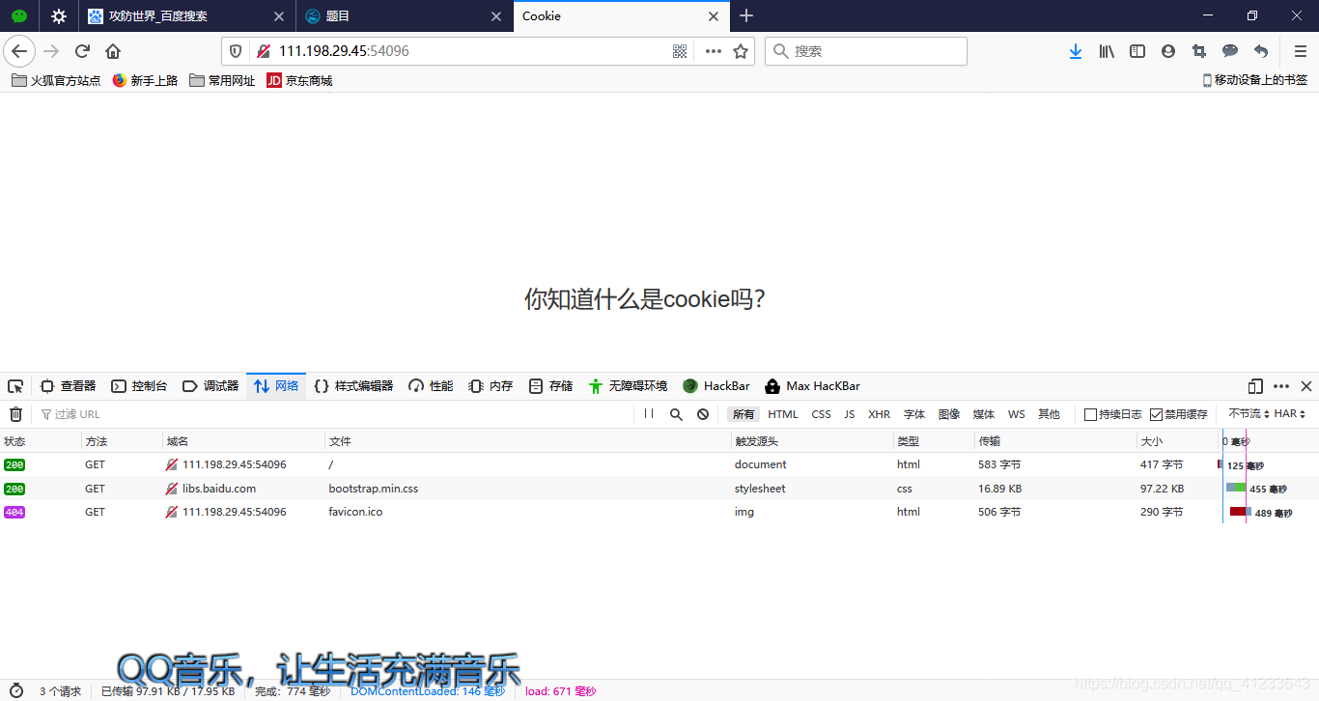Open the 存储 storage tab
Image resolution: width=1319 pixels, height=701 pixels.
[550, 386]
